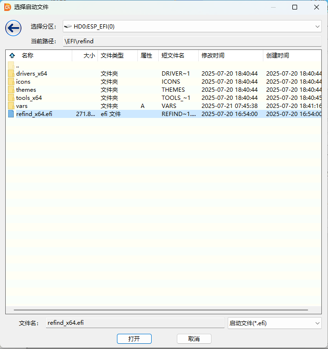
Task: Sort list by 修改时间 column header
Action: coord(213,56)
